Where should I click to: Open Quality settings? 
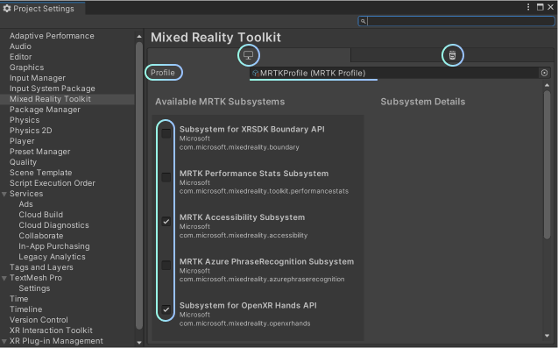(23, 162)
